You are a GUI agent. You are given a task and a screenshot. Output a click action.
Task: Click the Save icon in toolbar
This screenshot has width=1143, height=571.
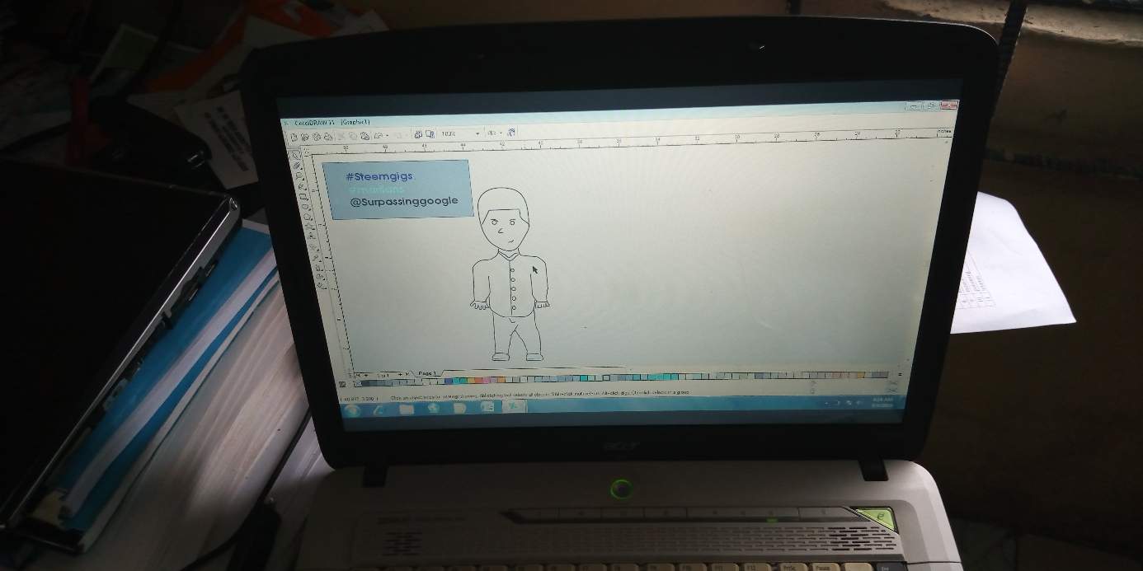coord(317,135)
